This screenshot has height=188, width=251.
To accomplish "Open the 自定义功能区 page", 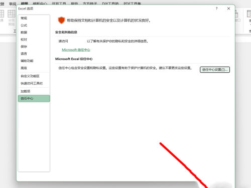I will [34, 76].
